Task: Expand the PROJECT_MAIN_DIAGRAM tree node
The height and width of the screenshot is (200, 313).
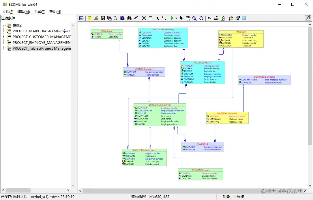Action: pos(3,31)
